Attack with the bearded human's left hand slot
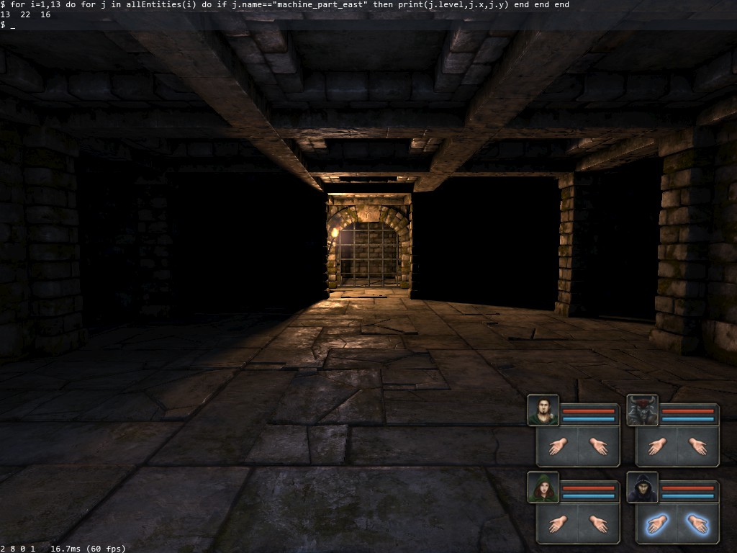The image size is (737, 553). click(x=558, y=446)
